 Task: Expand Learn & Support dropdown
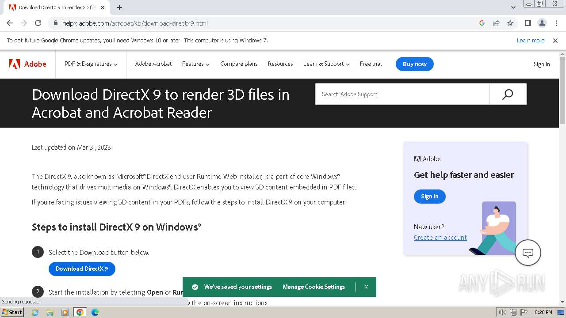(326, 64)
